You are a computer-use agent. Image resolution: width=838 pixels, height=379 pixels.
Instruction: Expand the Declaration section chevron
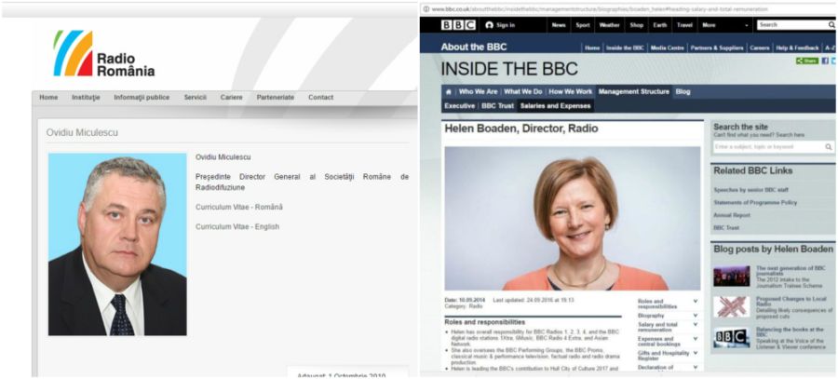[x=696, y=367]
